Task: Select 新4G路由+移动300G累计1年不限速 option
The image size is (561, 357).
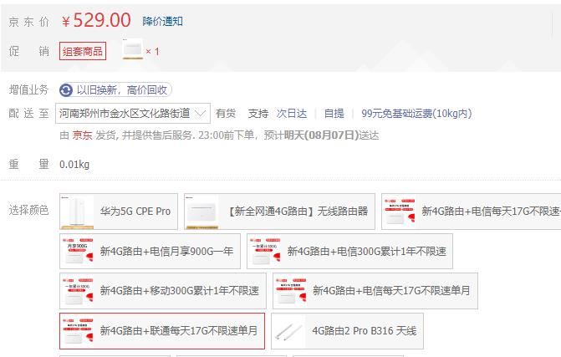Action: point(163,291)
